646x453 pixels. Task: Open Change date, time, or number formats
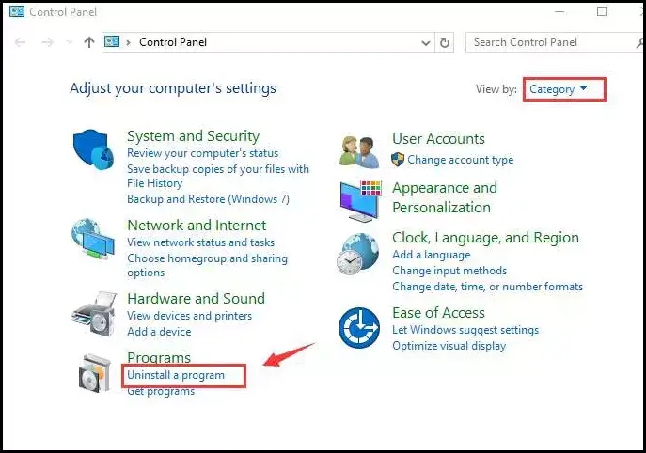pos(488,287)
